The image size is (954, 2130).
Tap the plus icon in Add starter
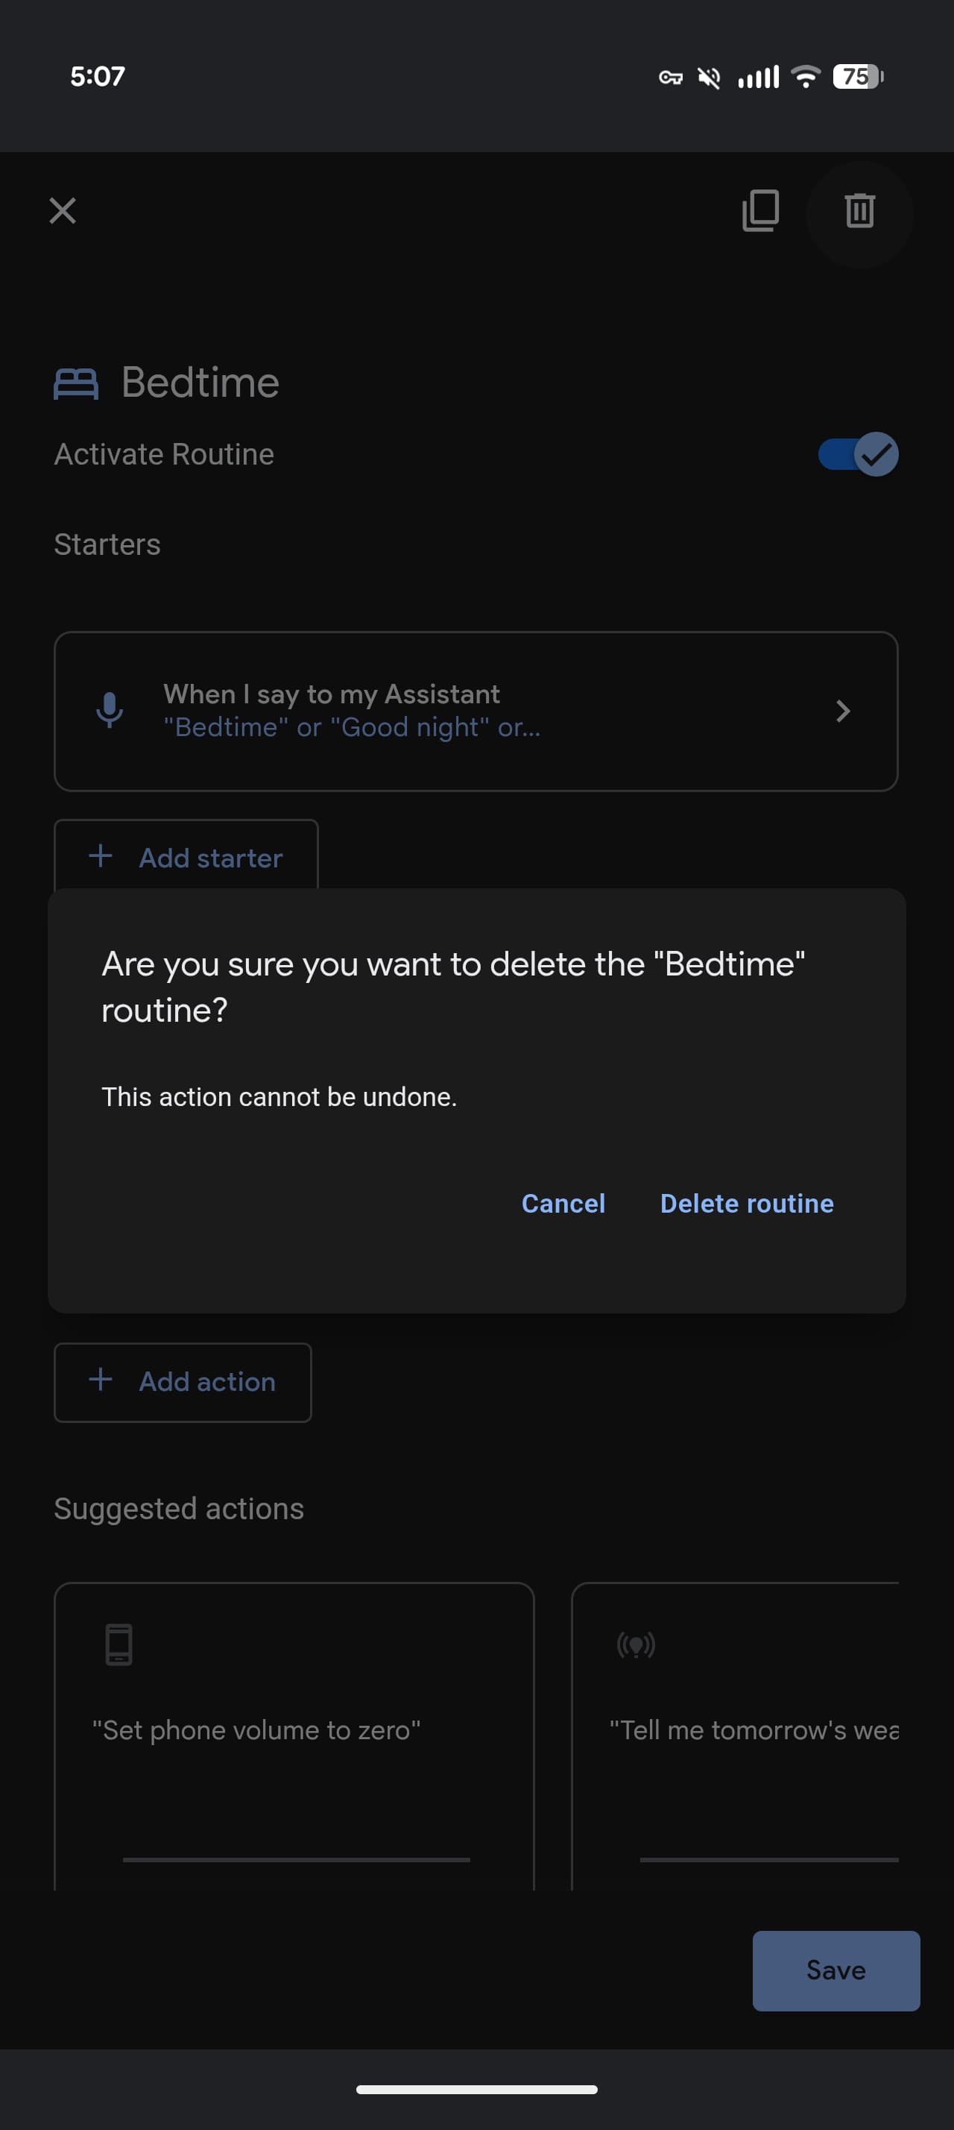(101, 856)
